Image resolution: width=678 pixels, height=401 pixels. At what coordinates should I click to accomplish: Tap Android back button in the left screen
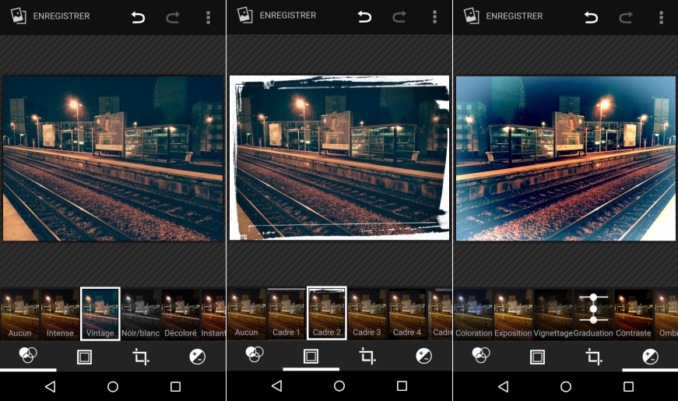coord(50,386)
